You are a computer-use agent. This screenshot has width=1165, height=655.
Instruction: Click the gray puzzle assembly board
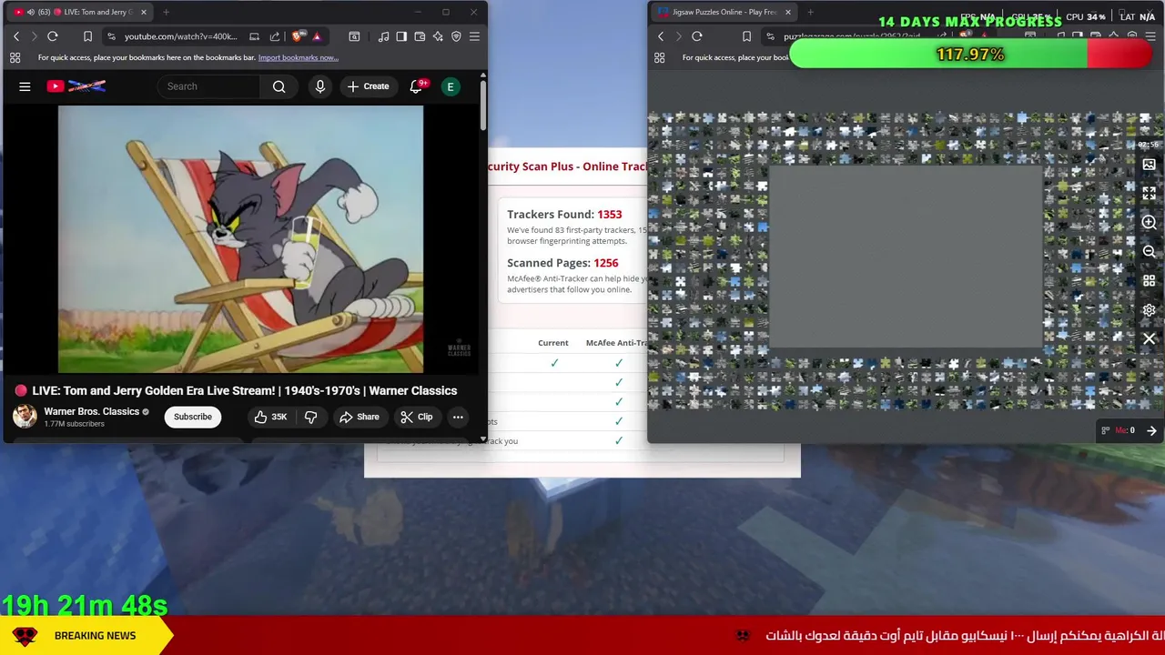(x=906, y=257)
